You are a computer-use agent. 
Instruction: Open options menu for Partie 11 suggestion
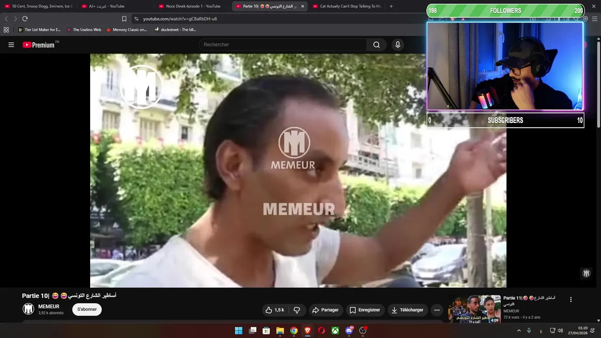(x=571, y=300)
